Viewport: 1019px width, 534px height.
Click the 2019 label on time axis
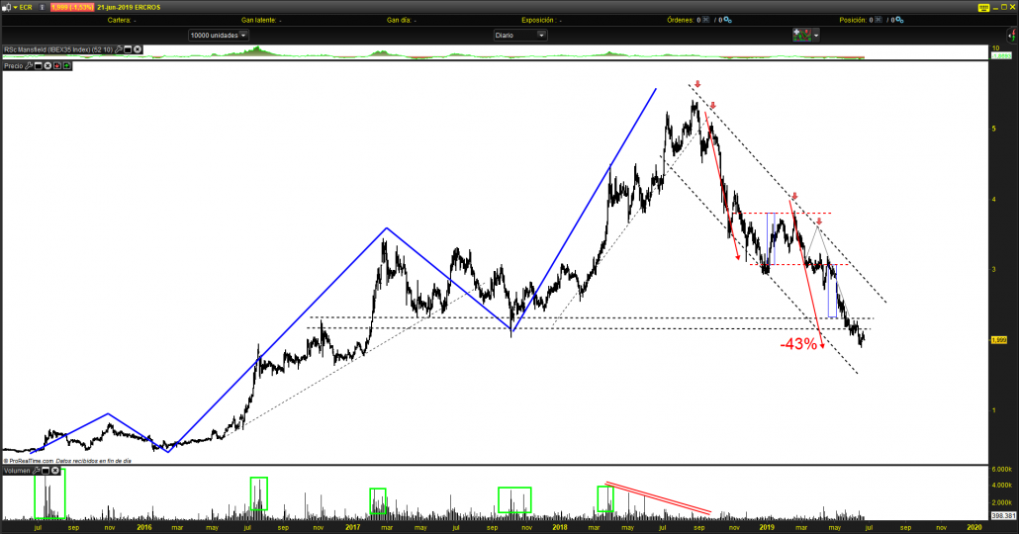767,527
